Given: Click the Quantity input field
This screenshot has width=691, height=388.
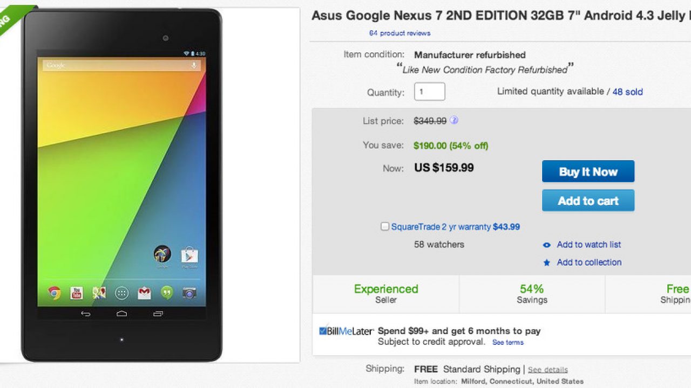Looking at the screenshot, I should 429,92.
